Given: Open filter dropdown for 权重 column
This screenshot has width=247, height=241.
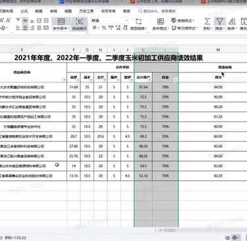Looking at the screenshot, I should coord(176,80).
